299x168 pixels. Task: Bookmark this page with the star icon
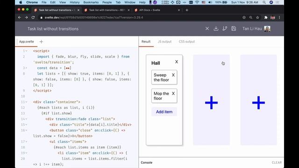[x=257, y=18]
